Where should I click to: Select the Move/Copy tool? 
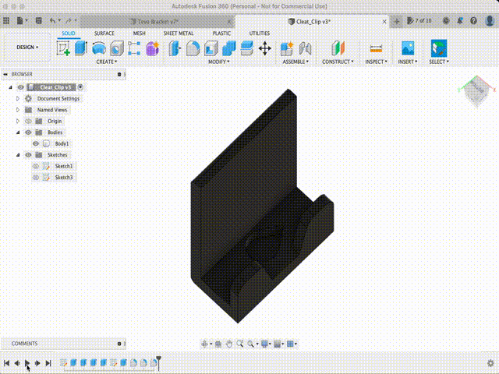click(265, 48)
